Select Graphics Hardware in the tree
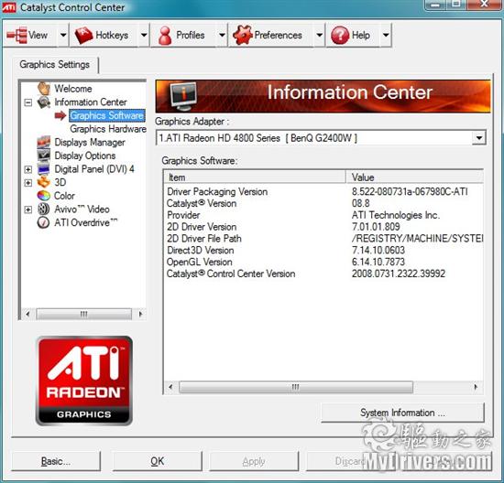 pyautogui.click(x=108, y=129)
